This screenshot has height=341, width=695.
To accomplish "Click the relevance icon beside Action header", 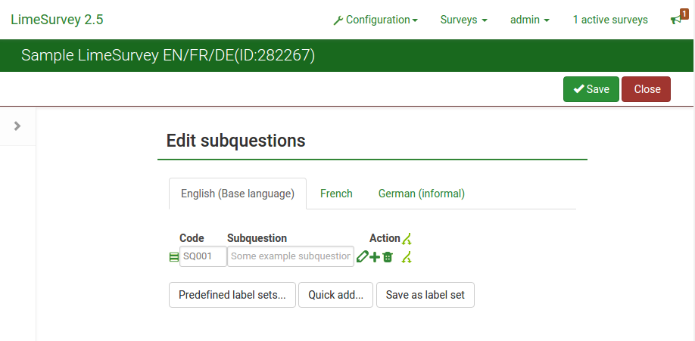I will point(407,239).
